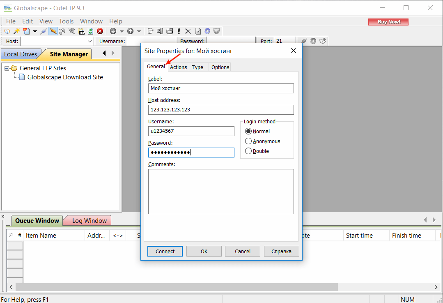
Task: Open Site Manager book icon in toolbar
Action: pos(7,31)
